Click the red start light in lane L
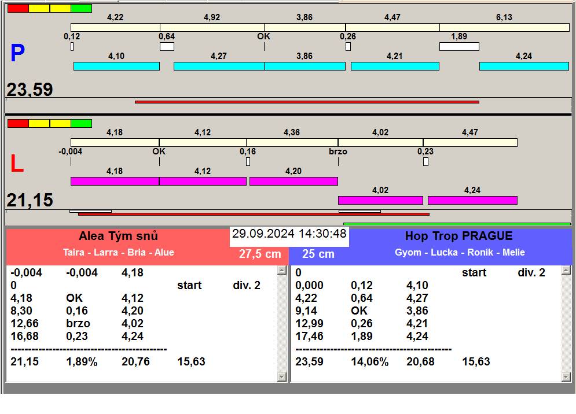576x414 pixels. (17, 123)
